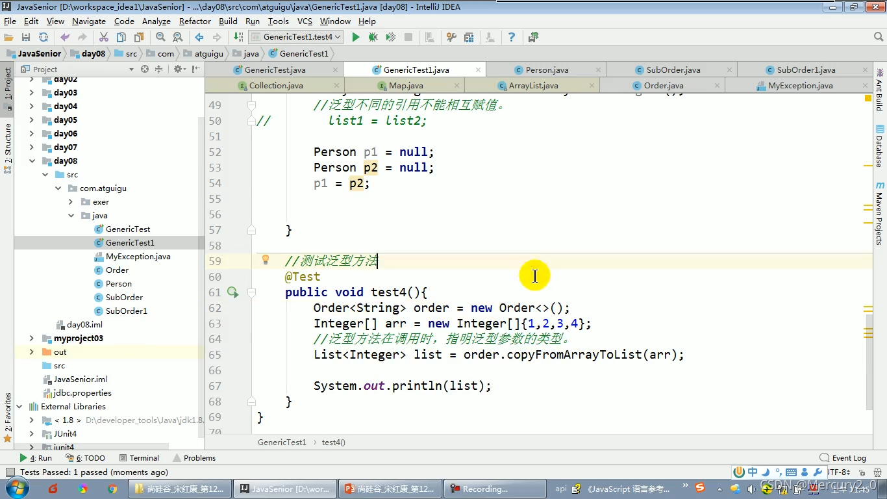Click the lightbulb intention icon on line 59
Viewport: 887px width, 499px height.
pos(266,260)
